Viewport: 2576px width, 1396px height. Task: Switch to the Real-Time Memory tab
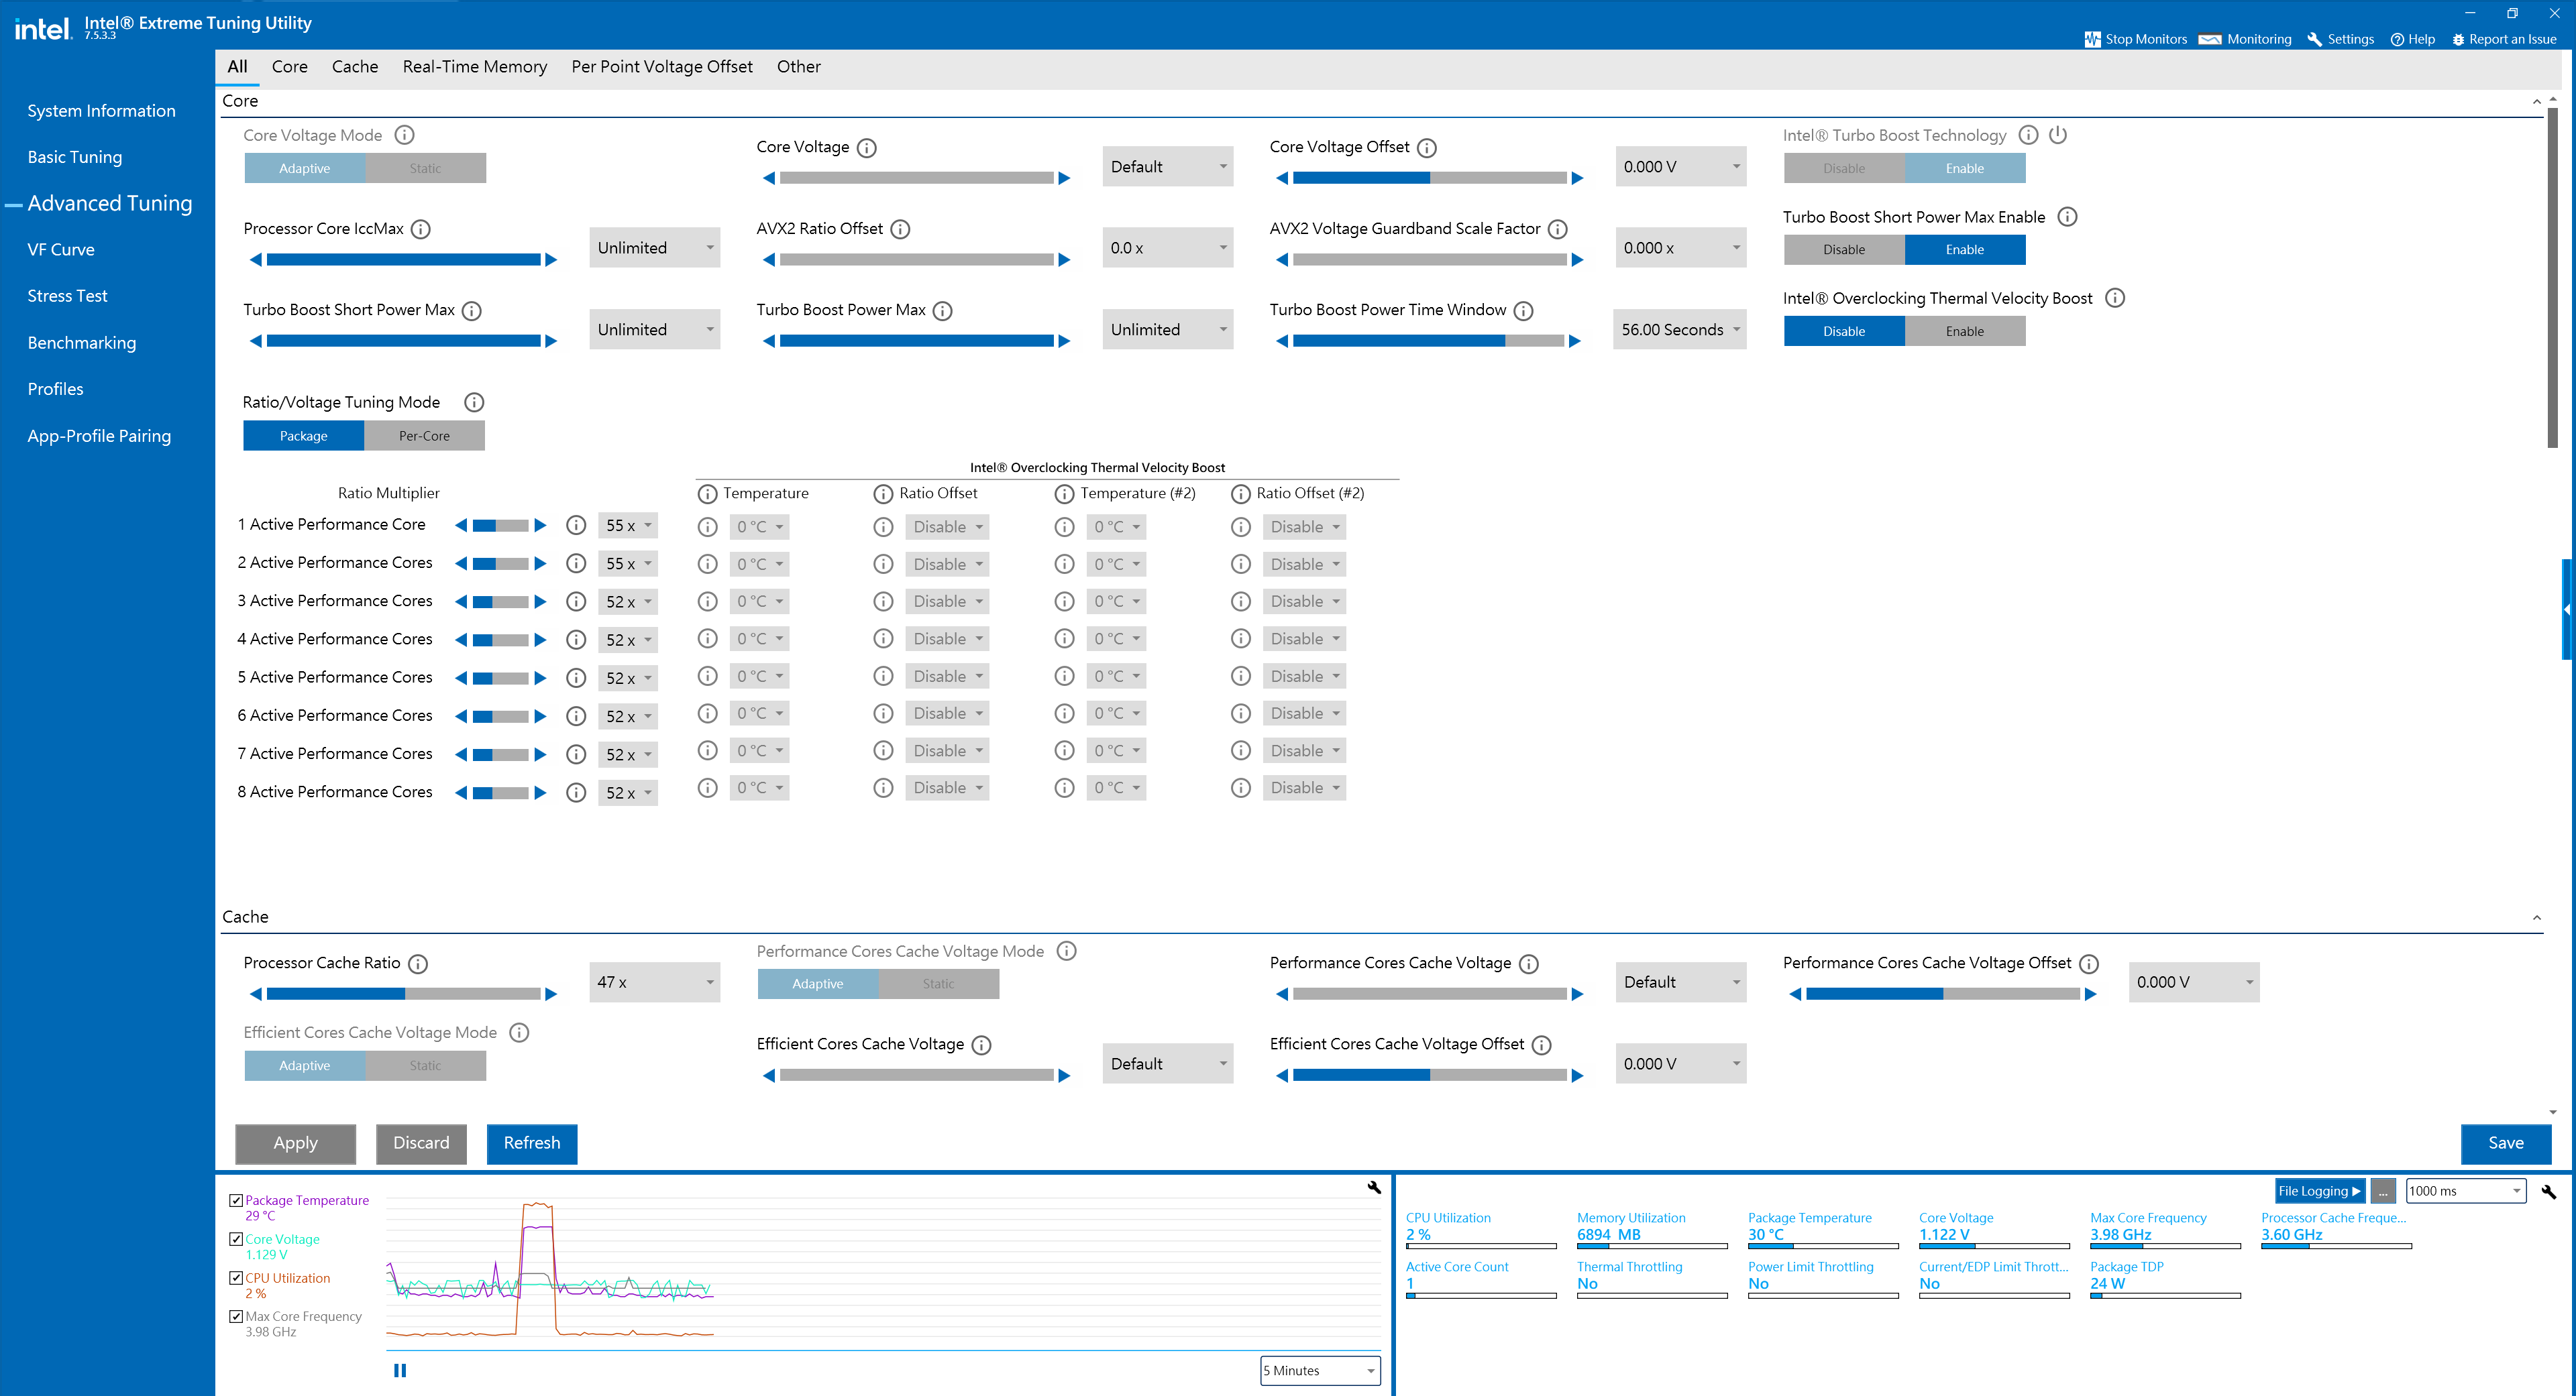tap(474, 67)
